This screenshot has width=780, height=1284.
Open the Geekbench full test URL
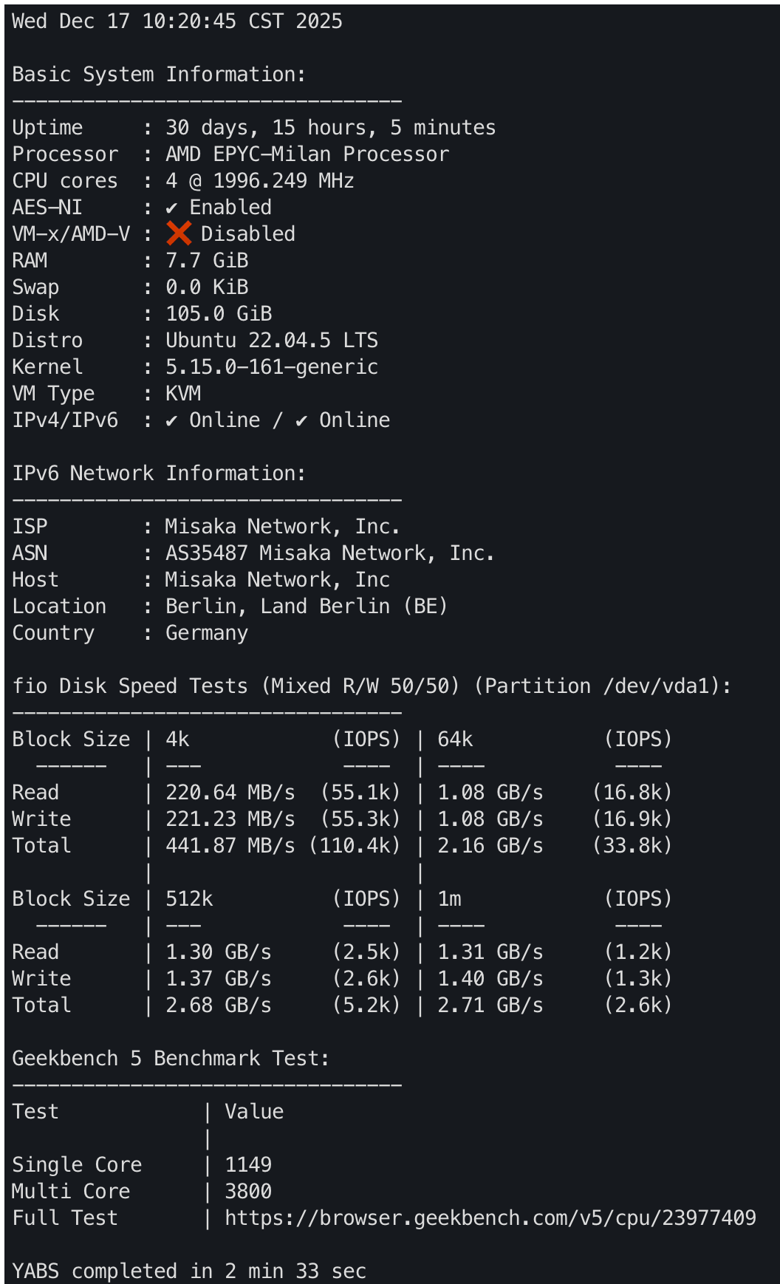(490, 1218)
